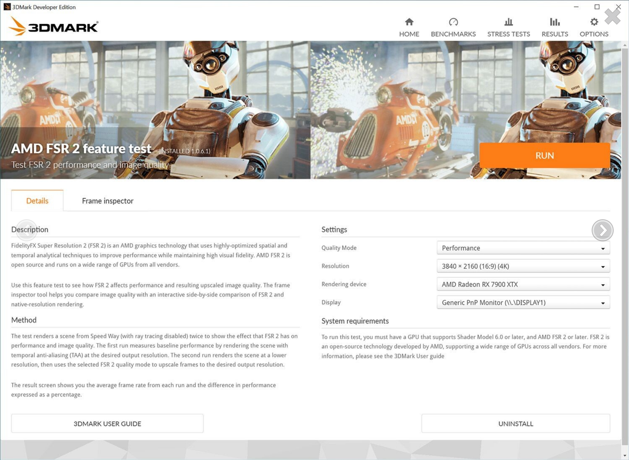Screen dimensions: 629x460
Task: Open Results via the histogram icon
Action: [554, 22]
